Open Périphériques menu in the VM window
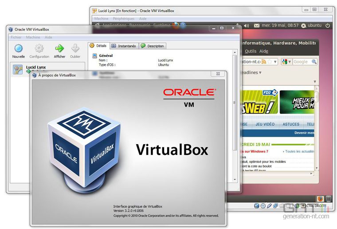337x229 pixels. point(124,19)
